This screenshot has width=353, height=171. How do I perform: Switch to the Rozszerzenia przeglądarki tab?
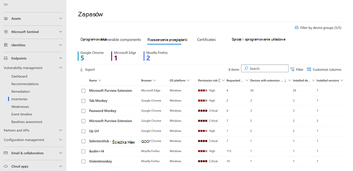pyautogui.click(x=168, y=40)
